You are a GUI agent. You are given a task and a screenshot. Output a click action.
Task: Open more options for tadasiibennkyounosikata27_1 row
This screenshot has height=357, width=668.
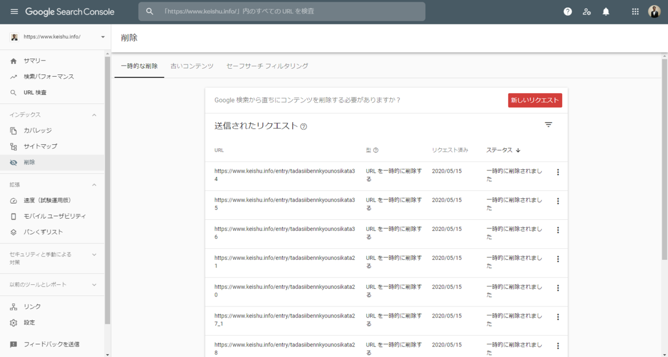click(558, 316)
